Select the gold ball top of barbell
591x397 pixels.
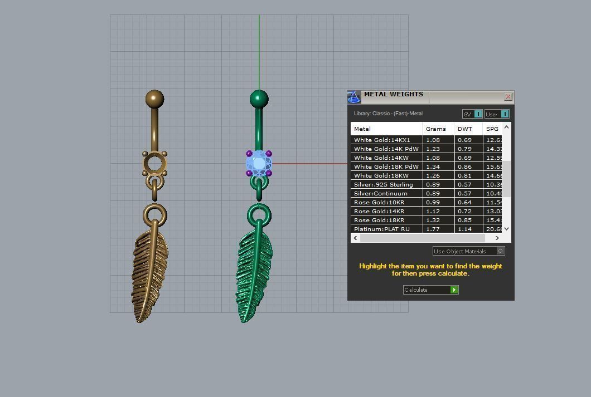[155, 99]
